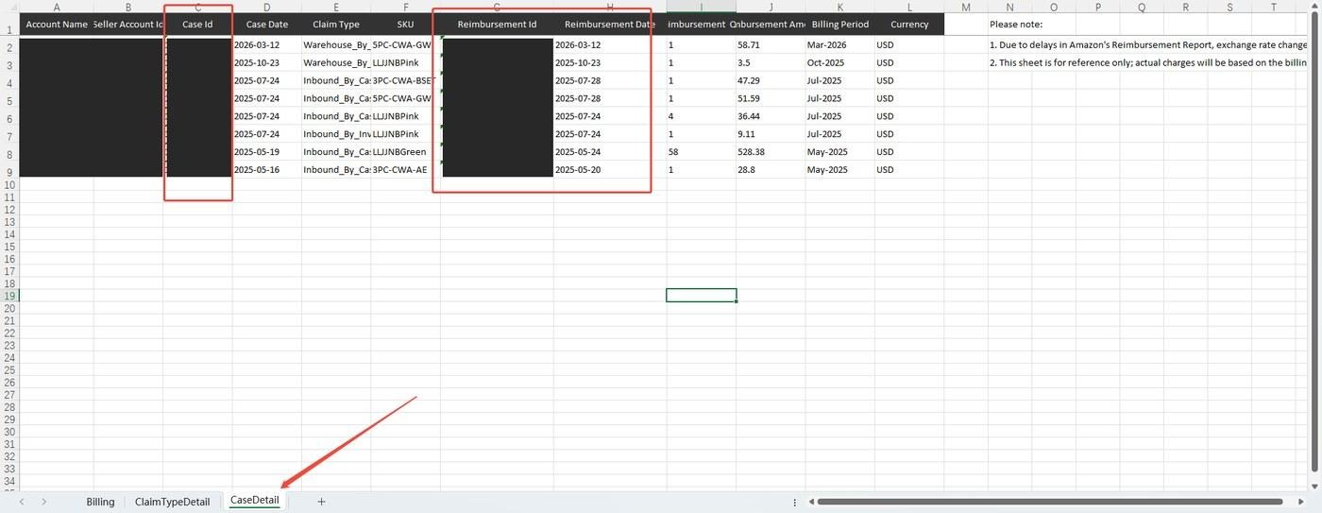1322x513 pixels.
Task: Click quantity cell '4'
Action: pyautogui.click(x=702, y=116)
